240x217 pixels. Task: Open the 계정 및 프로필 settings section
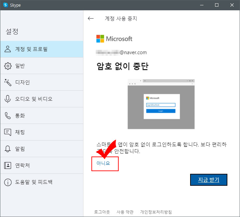pyautogui.click(x=42, y=49)
